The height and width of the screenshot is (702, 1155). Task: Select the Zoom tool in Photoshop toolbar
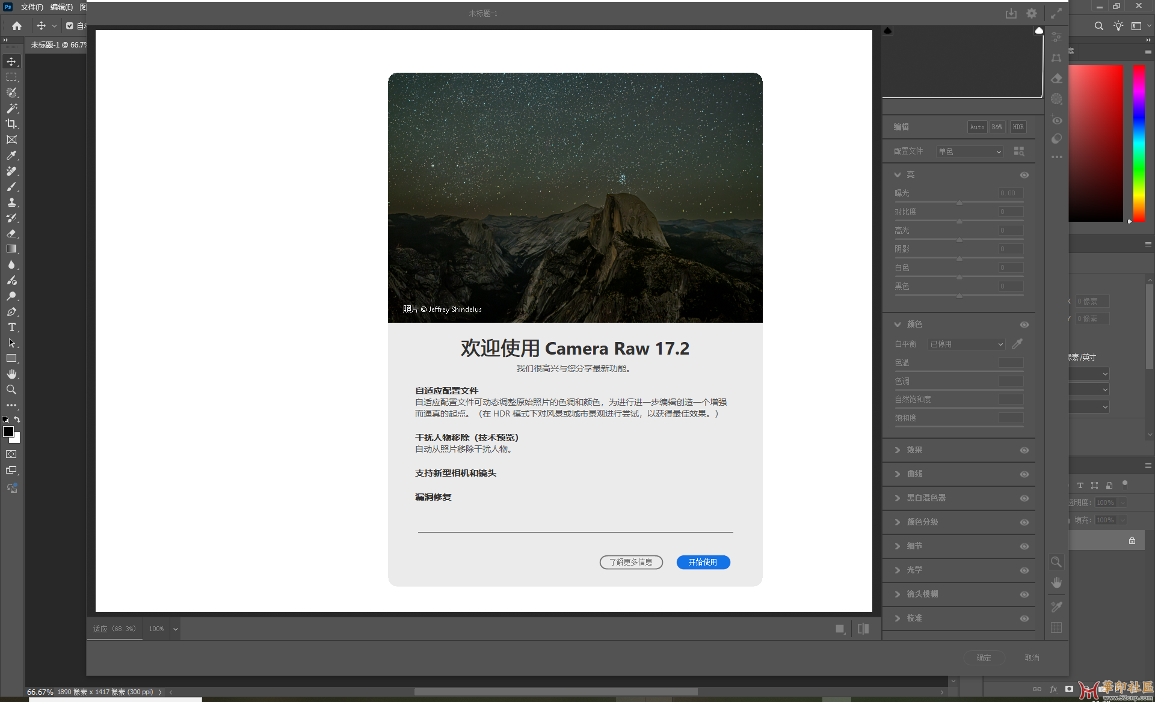click(11, 389)
